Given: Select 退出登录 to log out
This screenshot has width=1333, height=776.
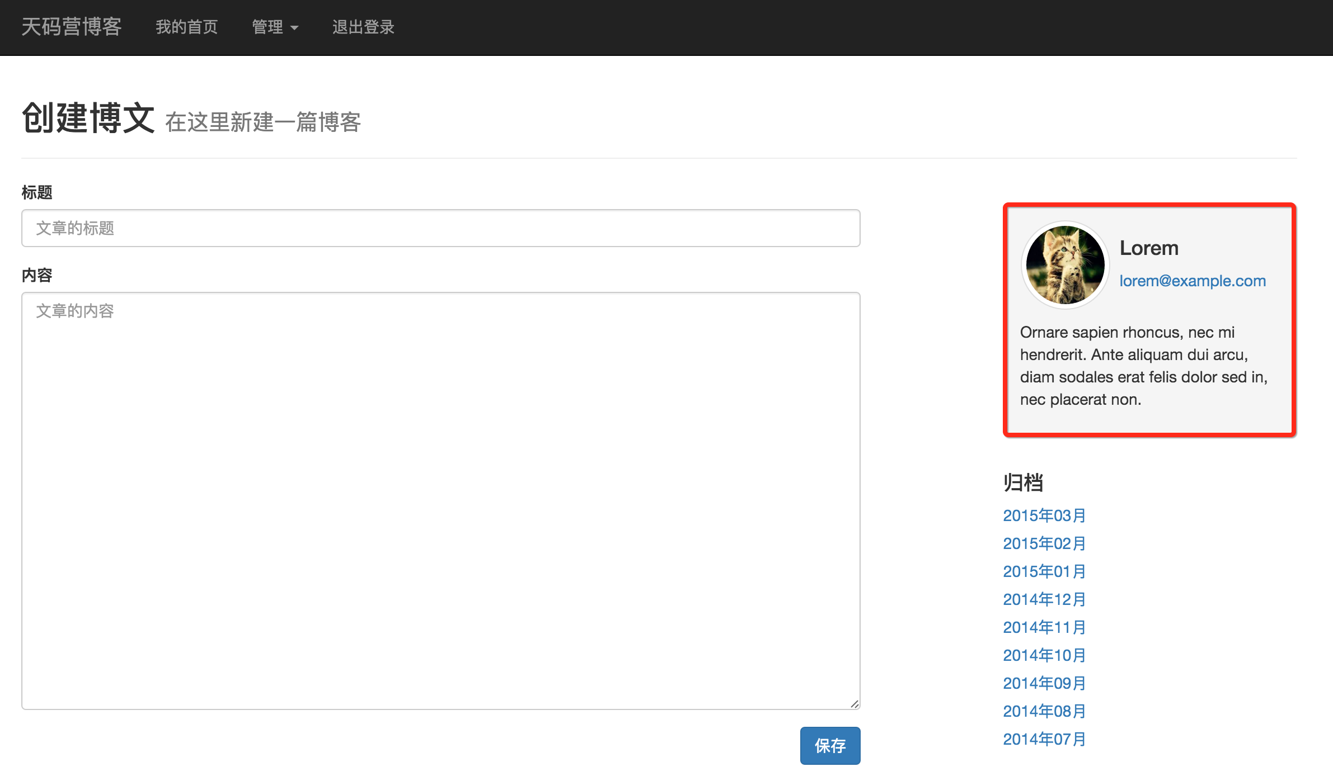Looking at the screenshot, I should coord(363,27).
